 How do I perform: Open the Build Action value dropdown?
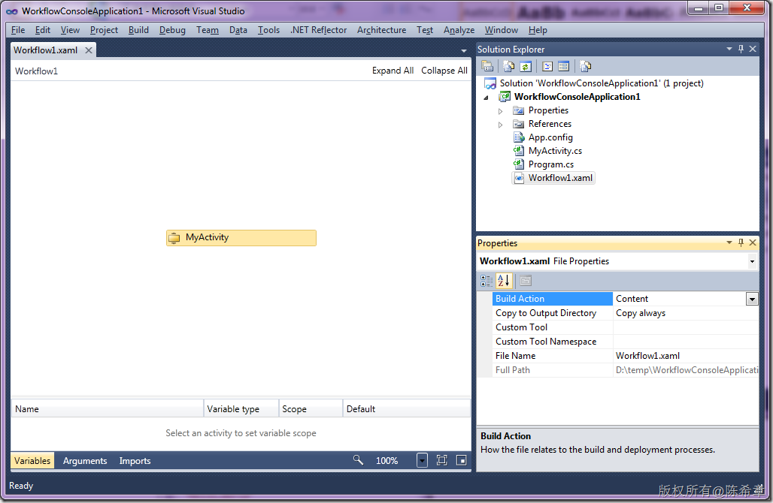tap(752, 299)
